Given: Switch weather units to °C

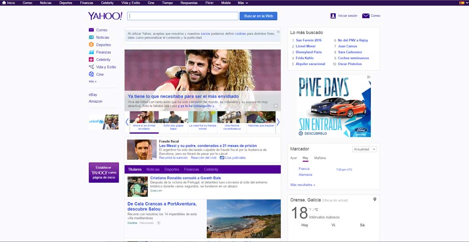Looking at the screenshot, I should (316, 210).
